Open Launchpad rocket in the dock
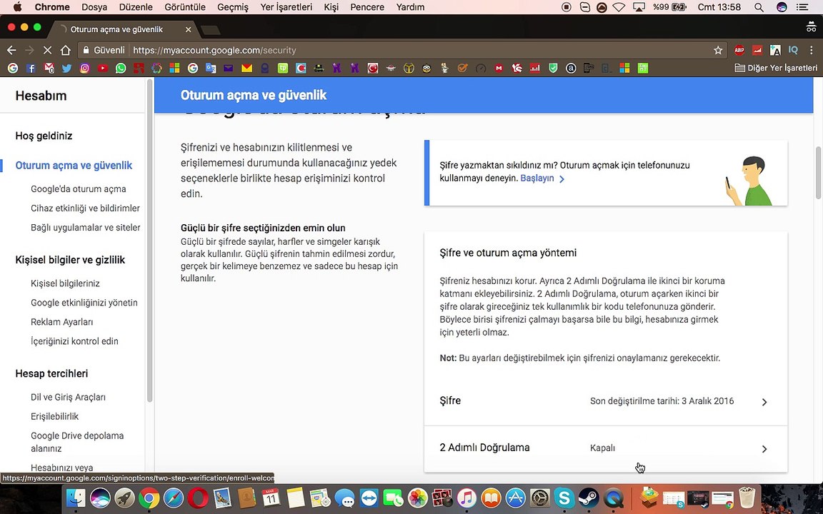823x514 pixels. pyautogui.click(x=124, y=498)
